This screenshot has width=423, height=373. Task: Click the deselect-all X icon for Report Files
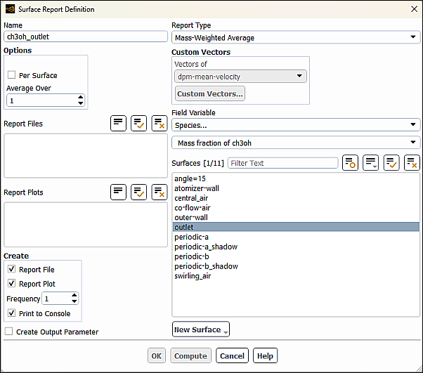click(160, 124)
